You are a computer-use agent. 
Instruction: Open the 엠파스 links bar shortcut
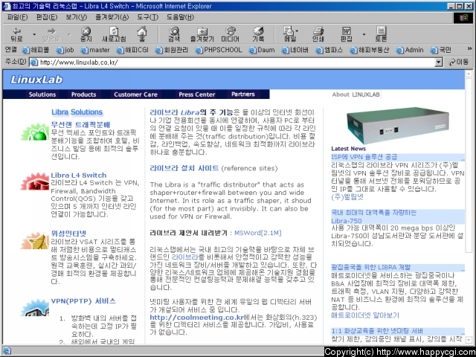[x=329, y=50]
